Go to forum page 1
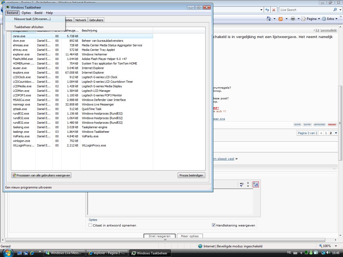This screenshot has height=257, width=343. 326,133
